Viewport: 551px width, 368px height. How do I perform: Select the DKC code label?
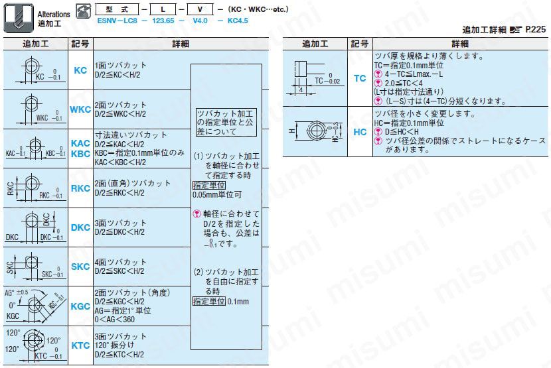pyautogui.click(x=80, y=227)
